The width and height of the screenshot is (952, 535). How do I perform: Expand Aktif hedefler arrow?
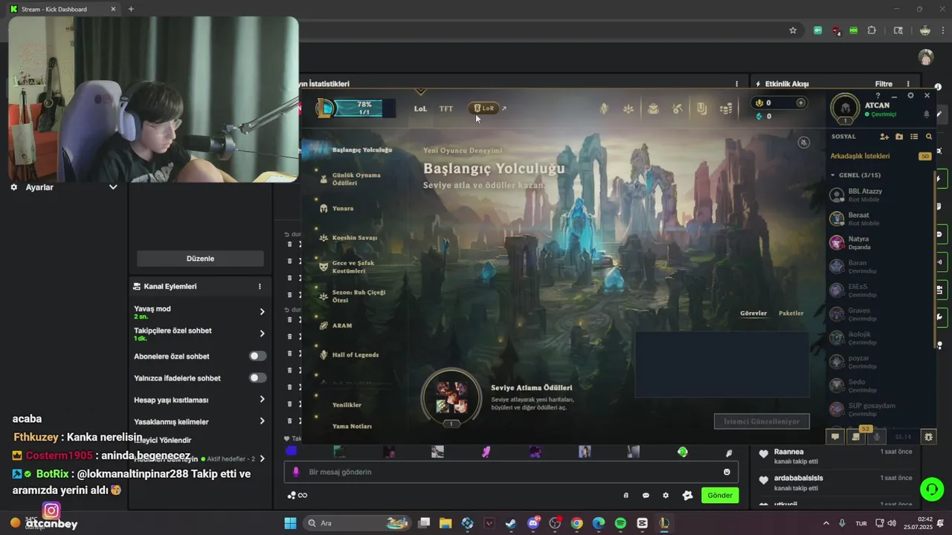(x=262, y=459)
